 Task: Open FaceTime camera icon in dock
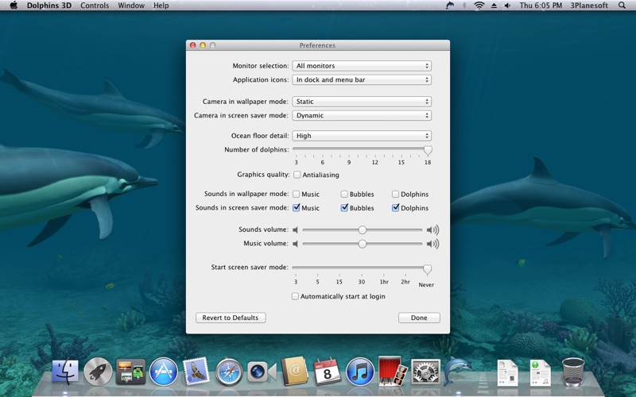tap(262, 372)
